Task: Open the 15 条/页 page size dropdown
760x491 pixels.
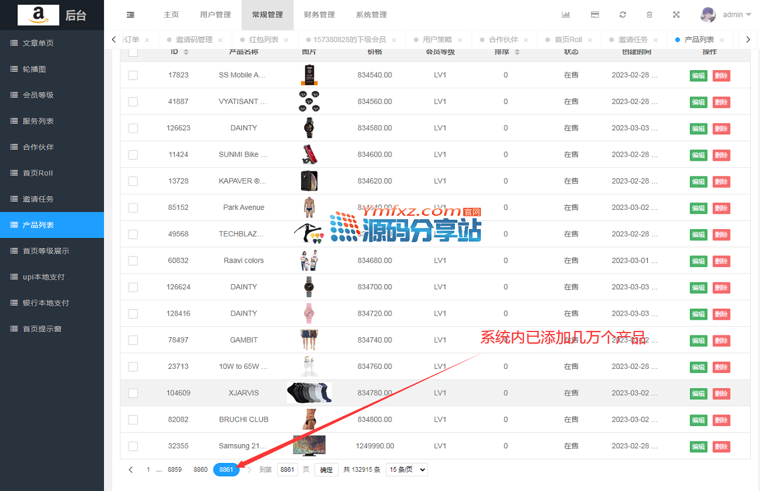Action: (406, 469)
